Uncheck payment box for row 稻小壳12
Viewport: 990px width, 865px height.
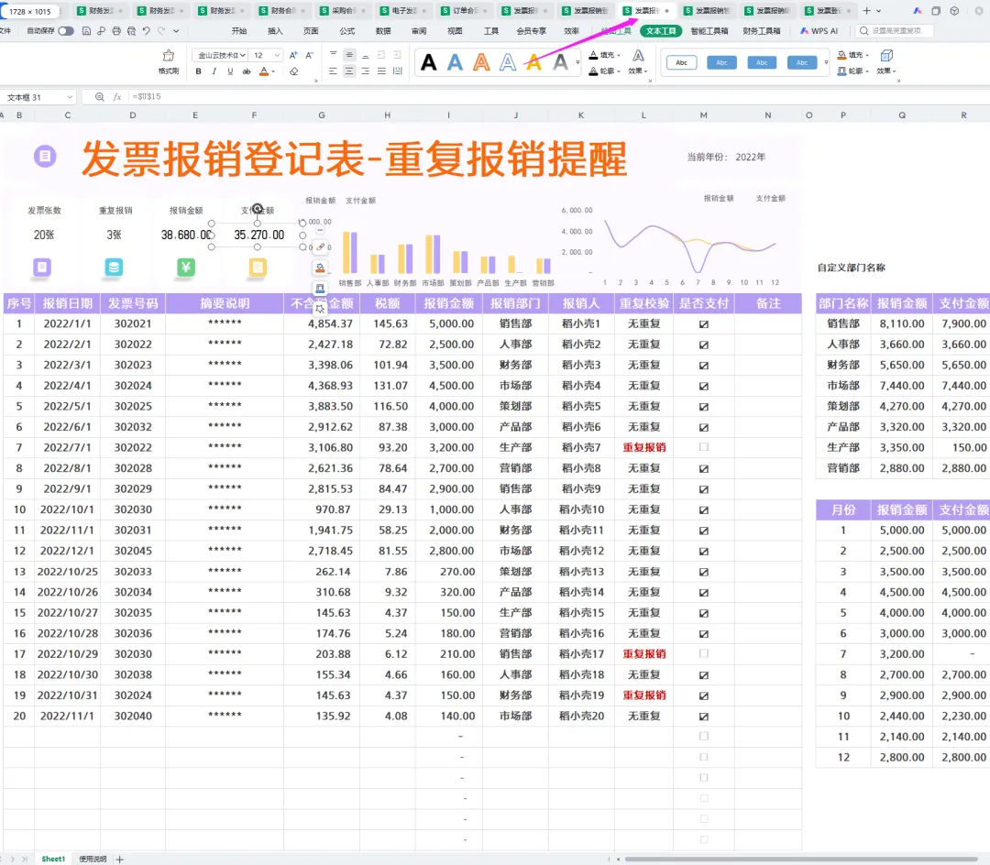pyautogui.click(x=703, y=551)
